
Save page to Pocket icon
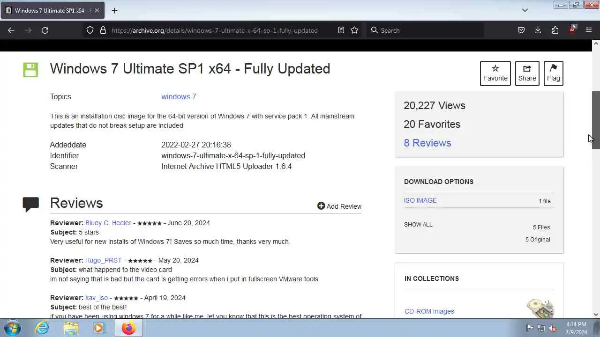point(521,30)
